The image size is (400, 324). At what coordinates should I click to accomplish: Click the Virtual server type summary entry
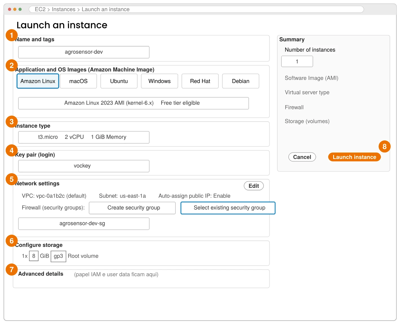[x=307, y=92]
